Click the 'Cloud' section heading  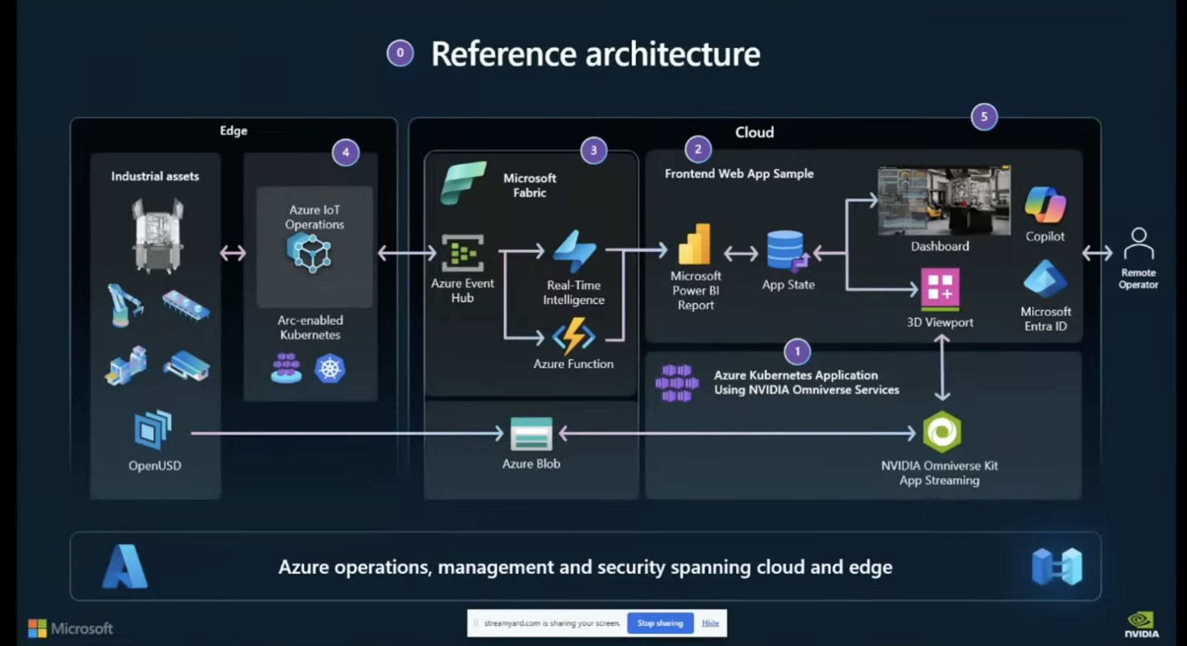[754, 132]
